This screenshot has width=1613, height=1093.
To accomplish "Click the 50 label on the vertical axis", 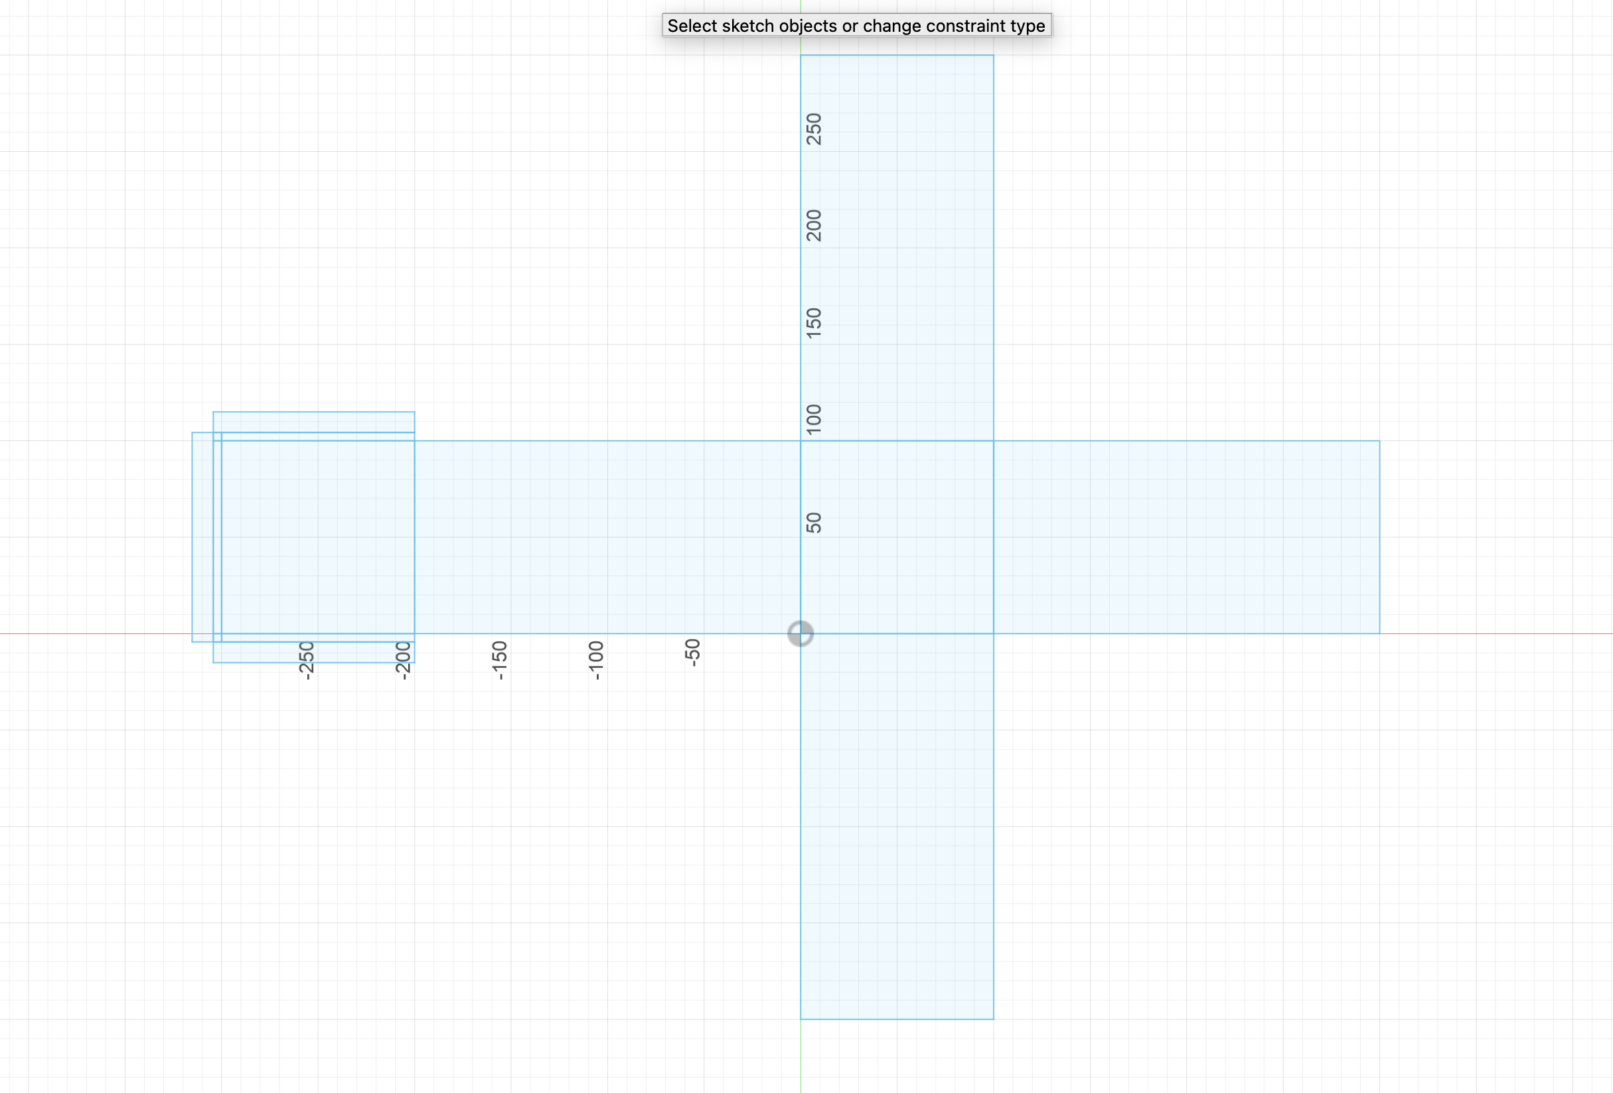I will tap(813, 522).
